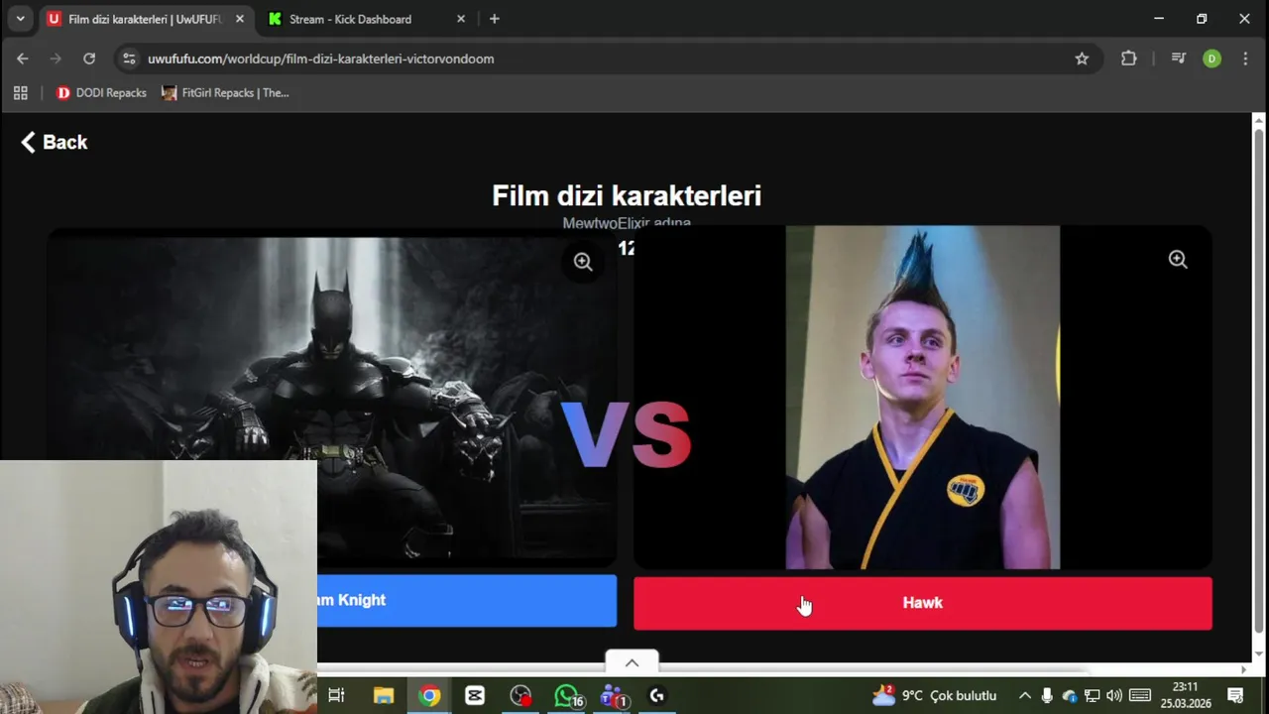Open WhatsApp from the taskbar
The height and width of the screenshot is (714, 1269).
pos(567,695)
